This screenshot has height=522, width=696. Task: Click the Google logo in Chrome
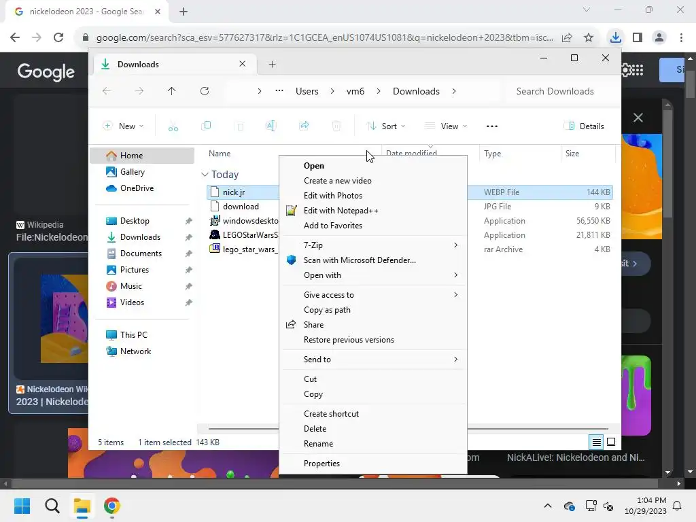tap(46, 71)
